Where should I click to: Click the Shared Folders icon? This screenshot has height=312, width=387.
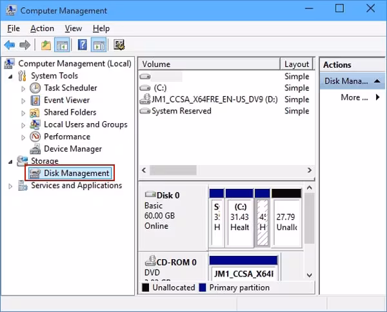coord(35,112)
